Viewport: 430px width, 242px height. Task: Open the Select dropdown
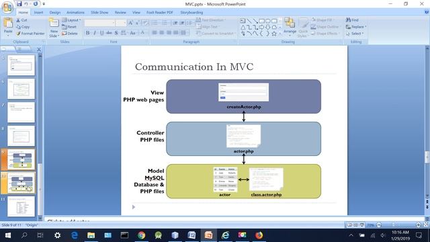coord(355,34)
